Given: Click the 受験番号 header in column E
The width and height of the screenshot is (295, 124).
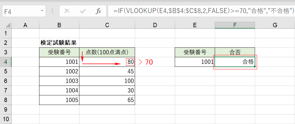Looking at the screenshot, I should [x=195, y=53].
